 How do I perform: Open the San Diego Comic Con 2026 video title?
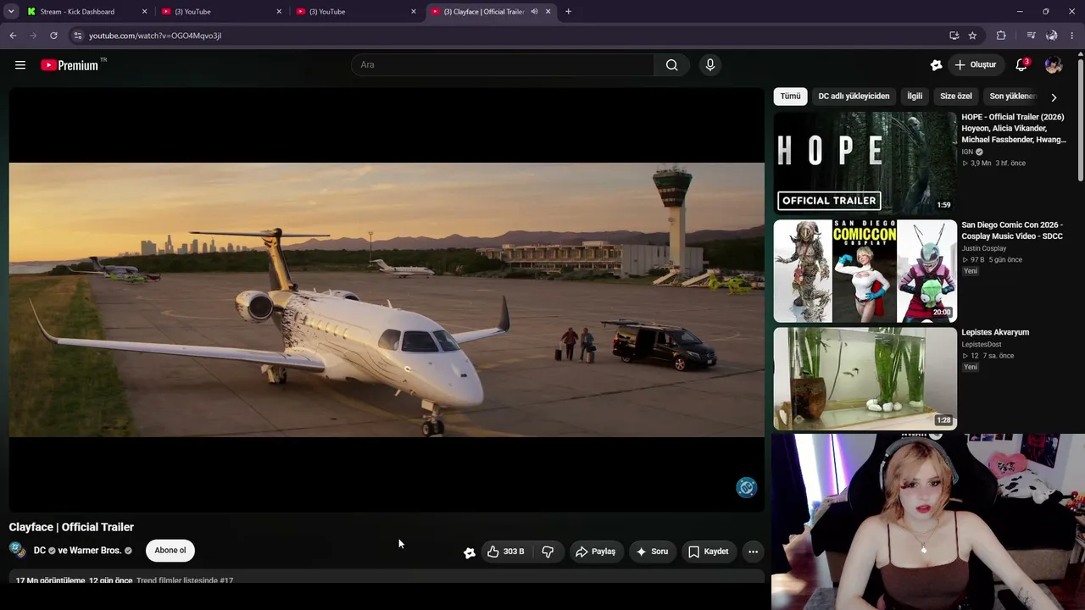(1012, 230)
